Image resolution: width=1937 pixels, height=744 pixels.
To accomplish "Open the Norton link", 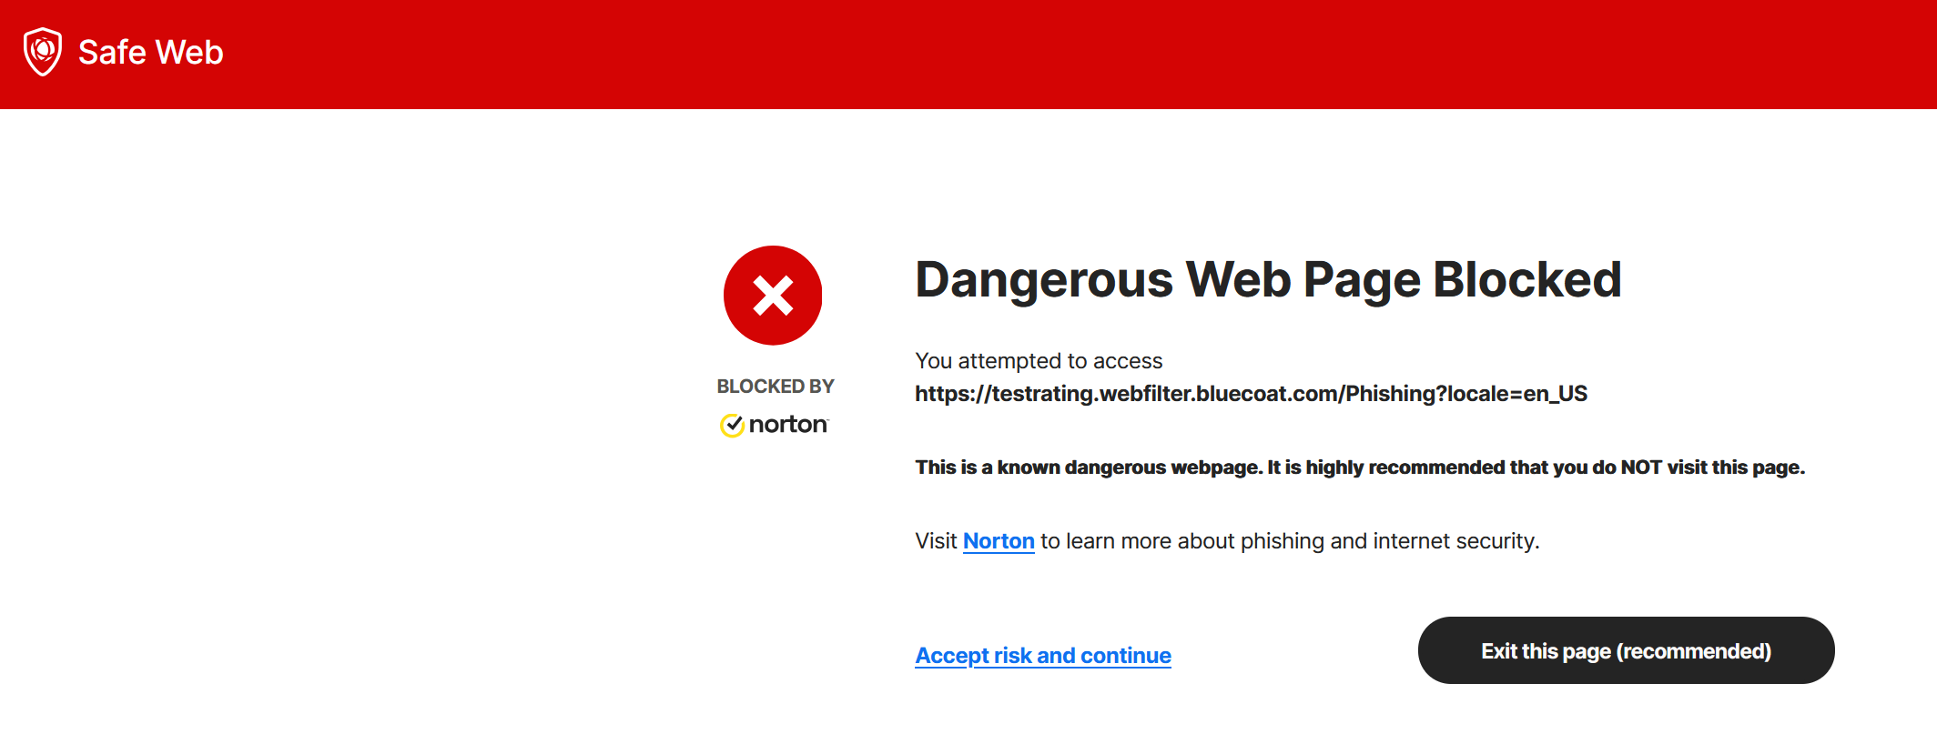I will (999, 541).
